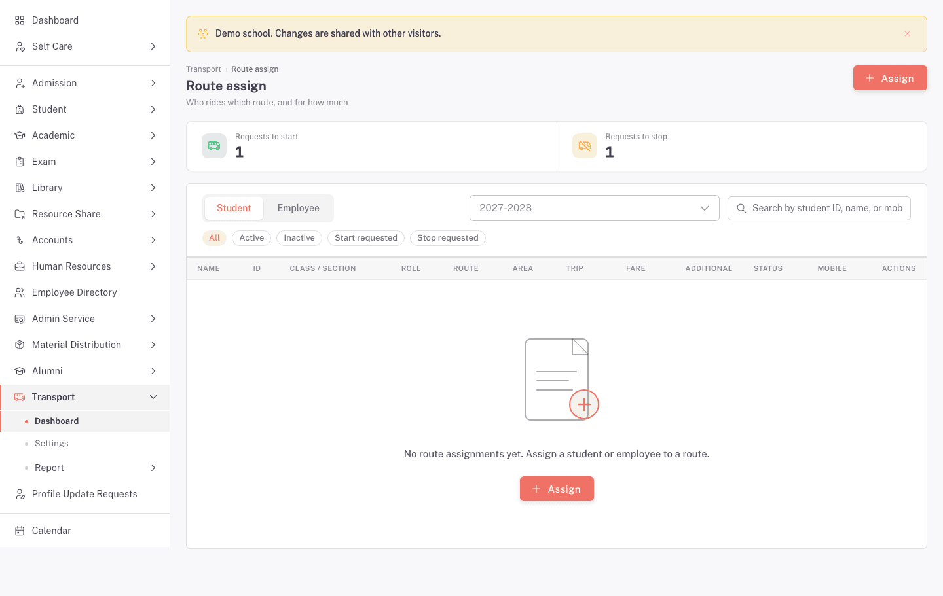Click the Requests to start card
The image size is (943, 596).
[x=372, y=146]
